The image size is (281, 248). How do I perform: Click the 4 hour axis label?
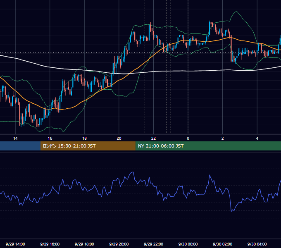(x=257, y=138)
